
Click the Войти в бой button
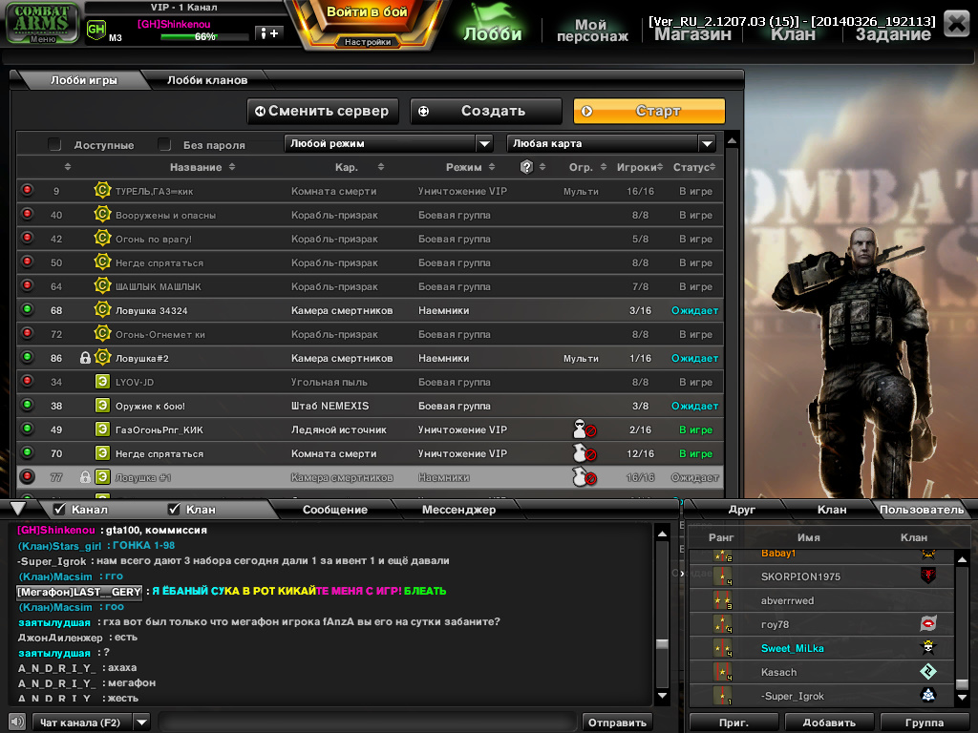click(x=367, y=12)
